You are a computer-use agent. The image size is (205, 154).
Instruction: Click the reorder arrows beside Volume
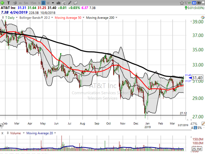(x=8, y=133)
